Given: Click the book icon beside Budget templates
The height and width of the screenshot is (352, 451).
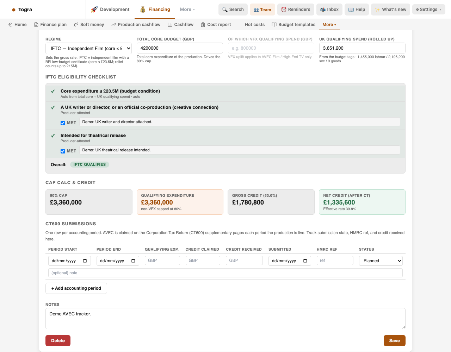Looking at the screenshot, I should tap(274, 25).
